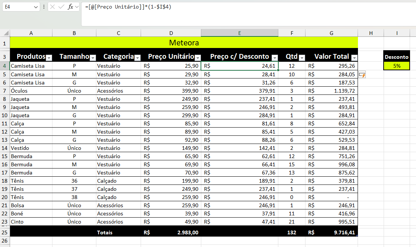Select the quantity 21 cell for Cinto
The image size is (416, 247).
(292, 222)
